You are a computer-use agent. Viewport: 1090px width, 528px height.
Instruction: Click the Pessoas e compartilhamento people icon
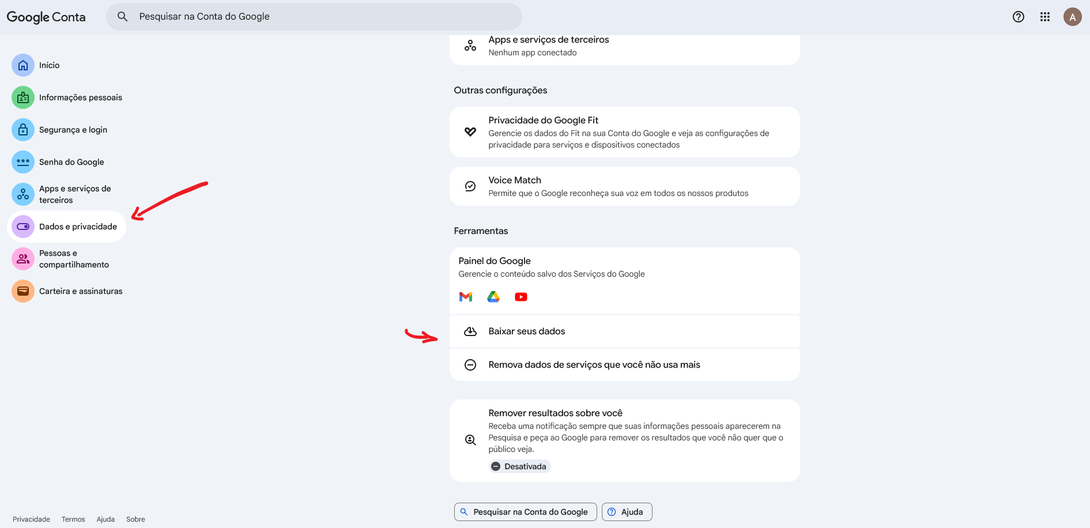click(x=23, y=259)
